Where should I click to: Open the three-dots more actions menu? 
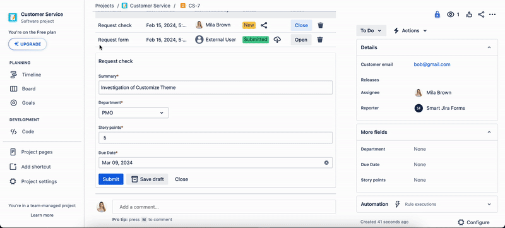pyautogui.click(x=492, y=15)
